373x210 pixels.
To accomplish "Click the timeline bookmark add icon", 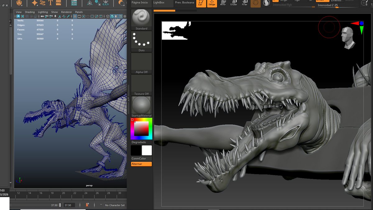I will pos(87,205).
